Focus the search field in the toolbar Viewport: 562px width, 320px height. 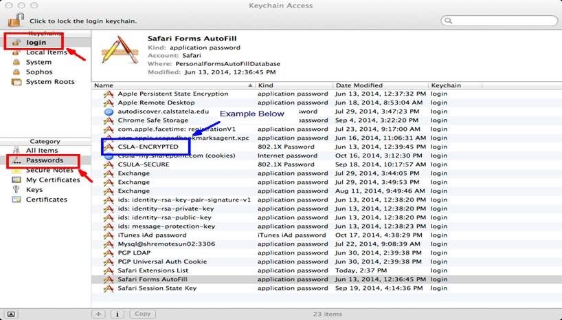coord(499,21)
